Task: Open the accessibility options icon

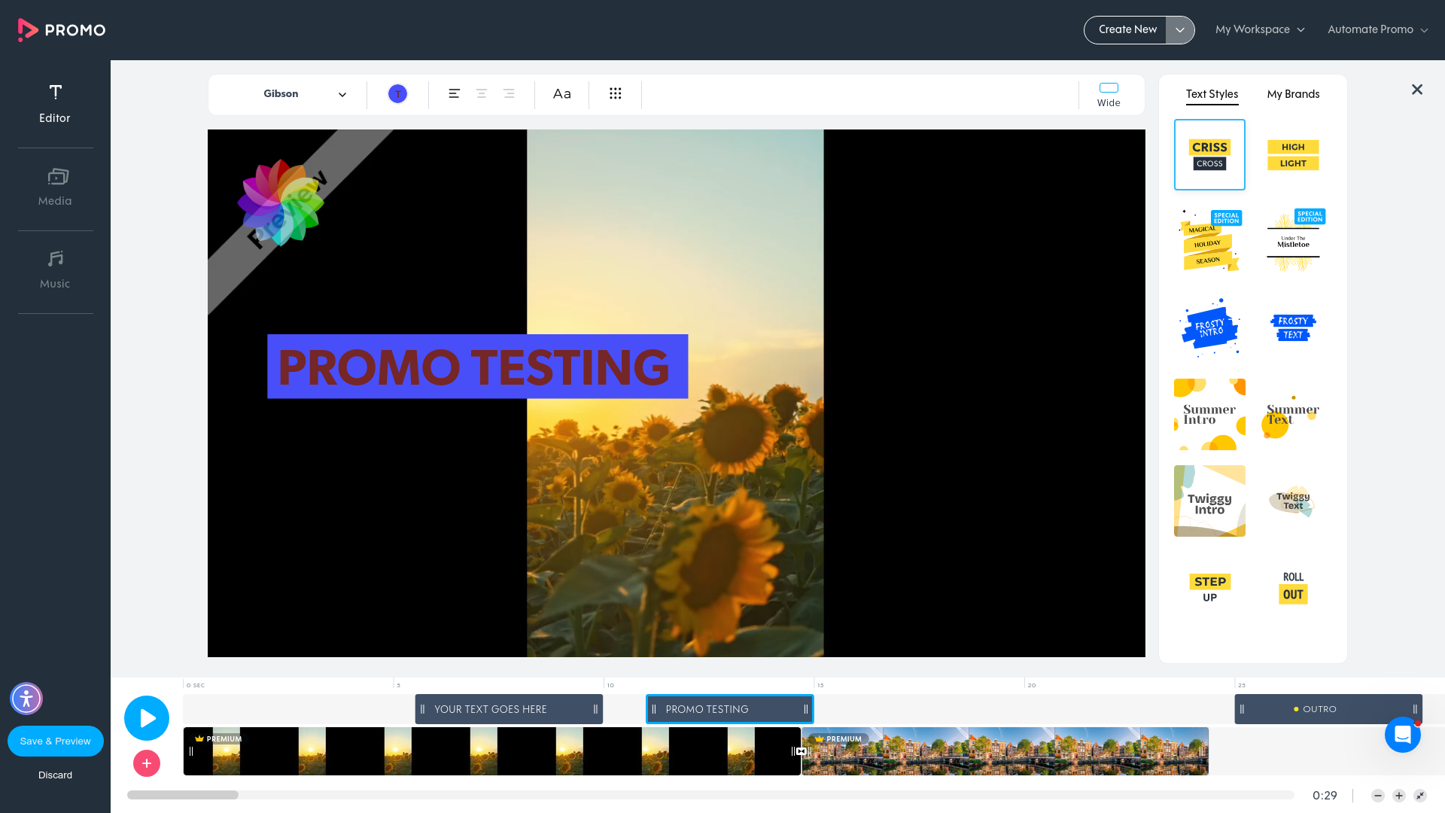Action: [26, 699]
